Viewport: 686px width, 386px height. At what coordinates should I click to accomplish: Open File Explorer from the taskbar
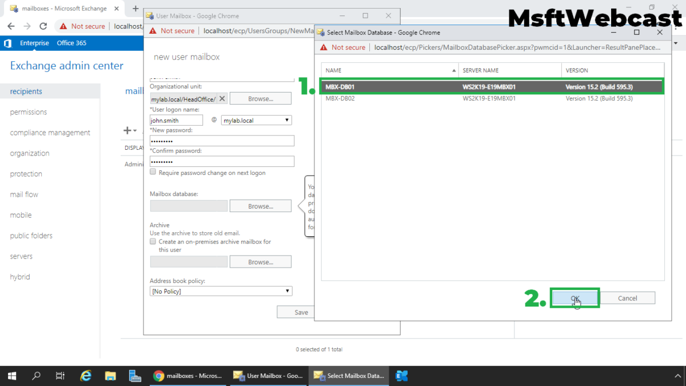coord(110,376)
